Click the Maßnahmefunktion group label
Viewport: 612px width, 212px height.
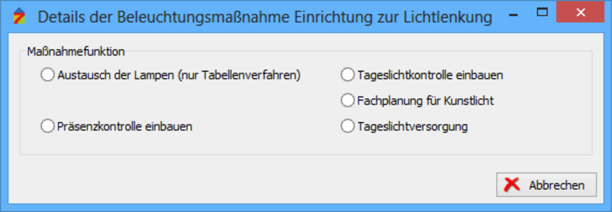coord(76,51)
